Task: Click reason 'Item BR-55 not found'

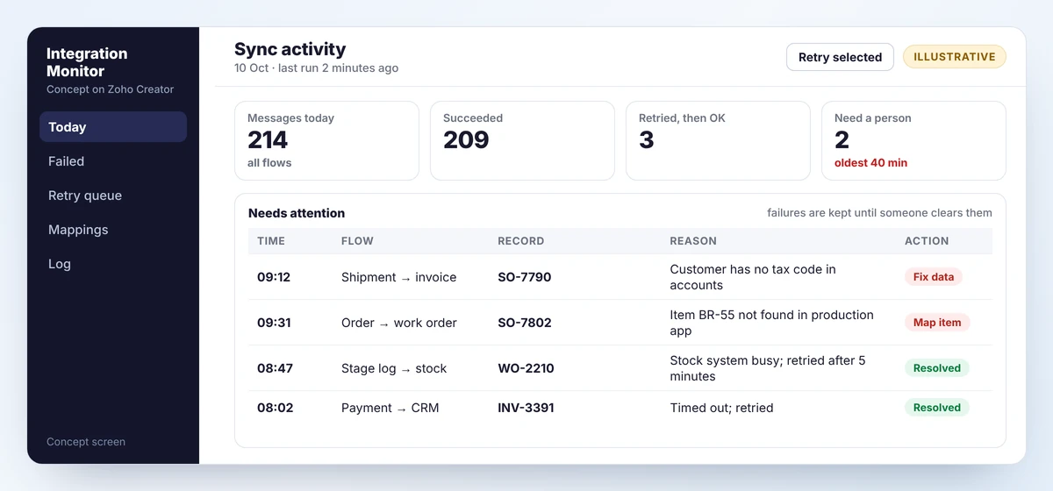Action: [772, 323]
